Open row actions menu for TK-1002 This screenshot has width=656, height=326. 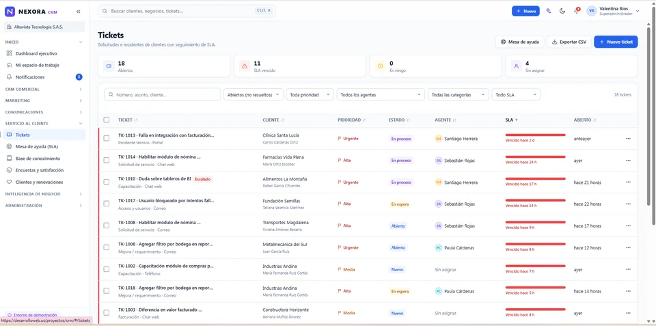pos(628,269)
